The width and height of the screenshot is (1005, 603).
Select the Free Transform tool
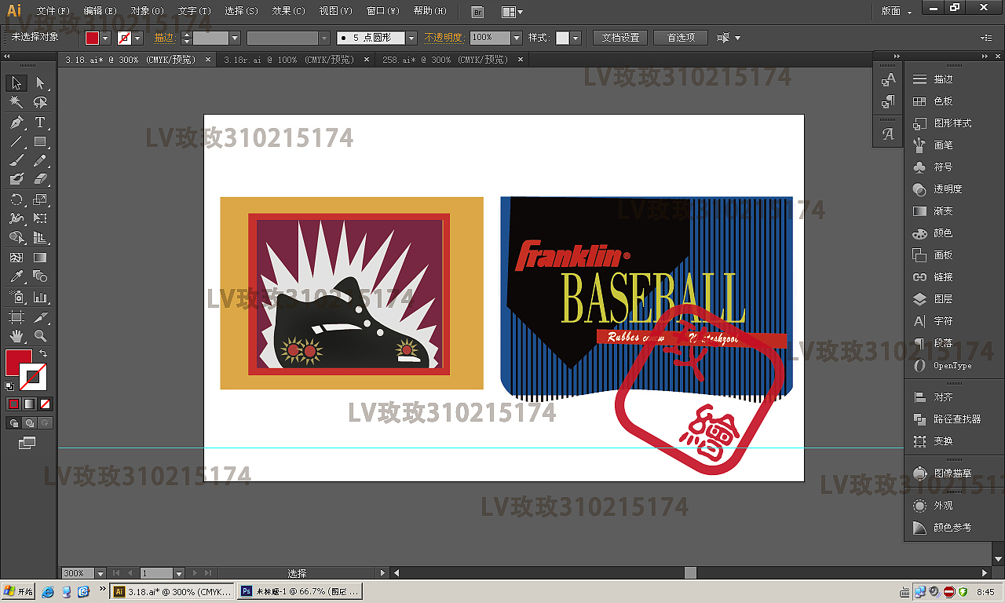click(40, 218)
